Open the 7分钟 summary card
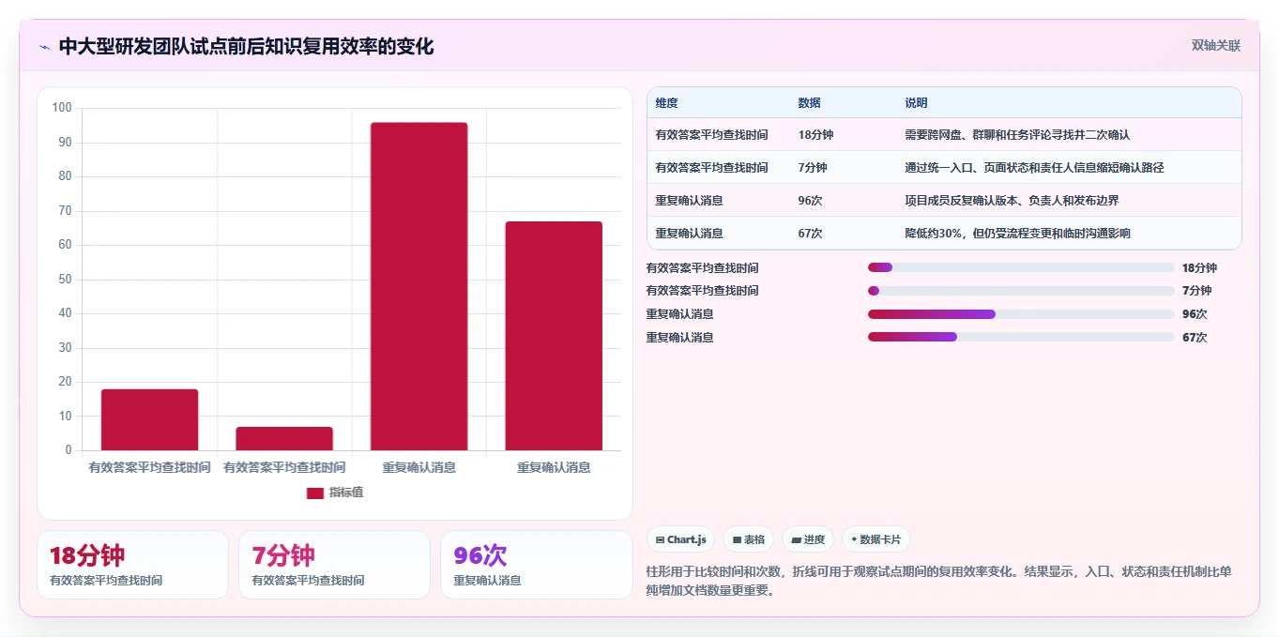Viewport: 1279px width, 637px height. (x=334, y=565)
